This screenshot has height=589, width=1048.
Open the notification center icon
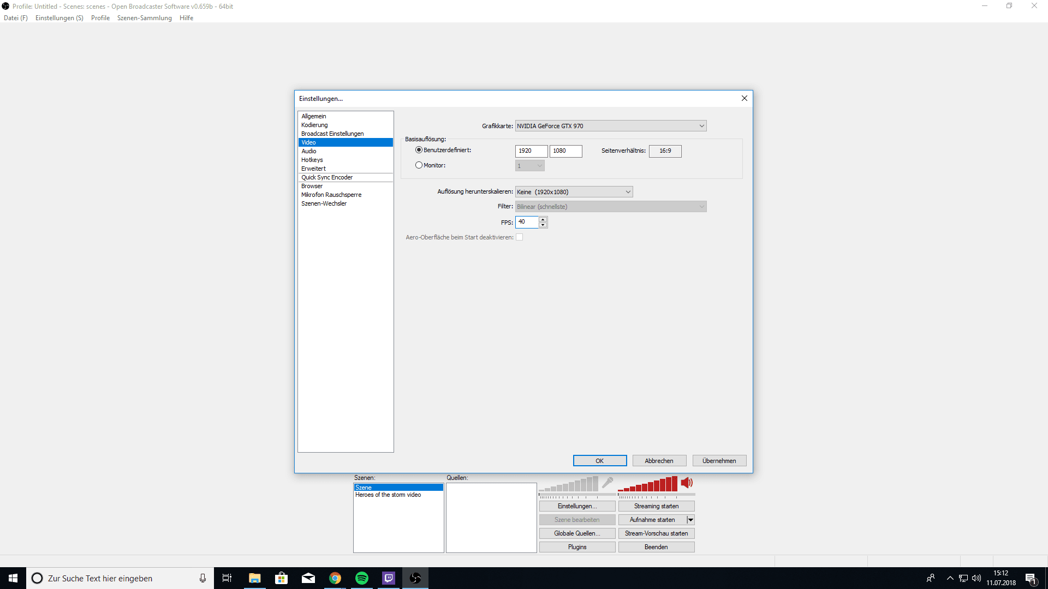(1031, 578)
